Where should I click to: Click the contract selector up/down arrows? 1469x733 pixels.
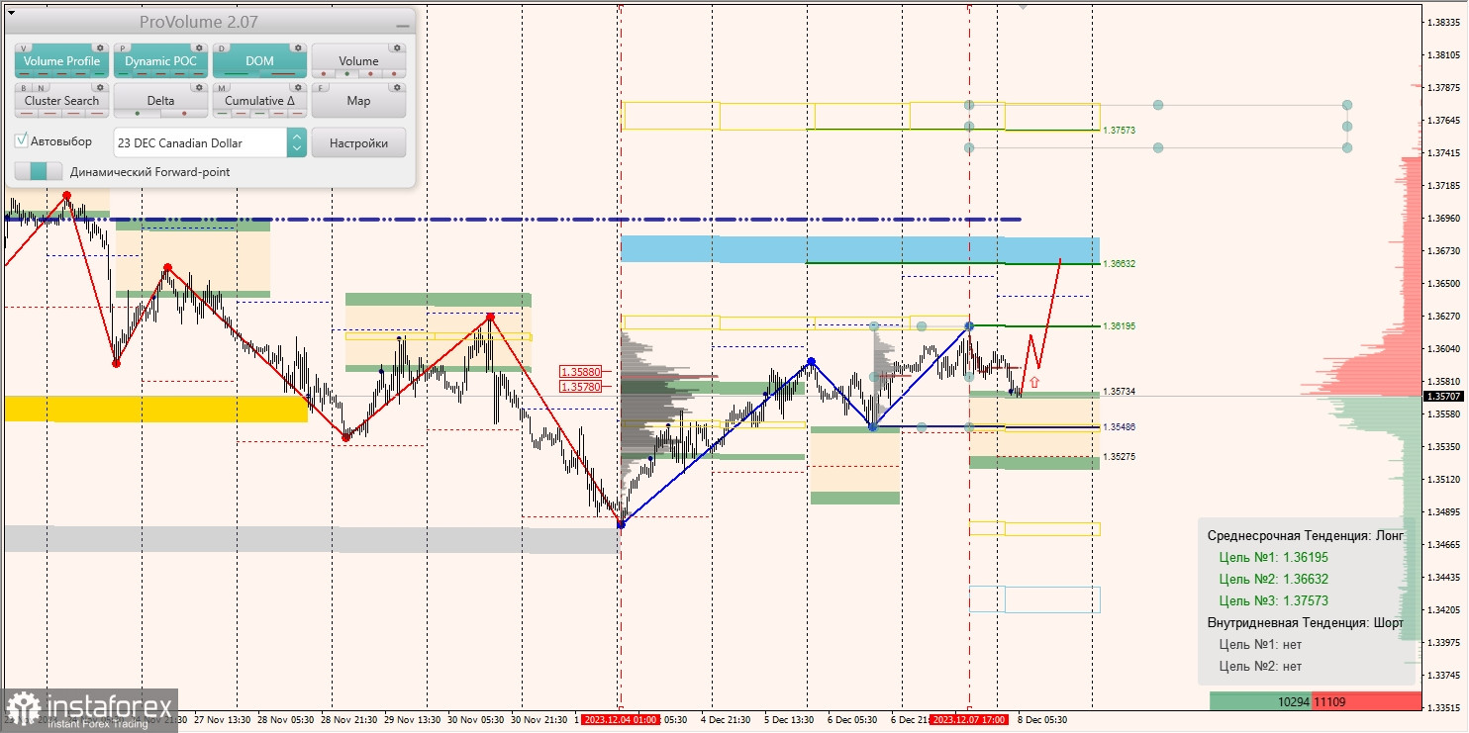(297, 142)
